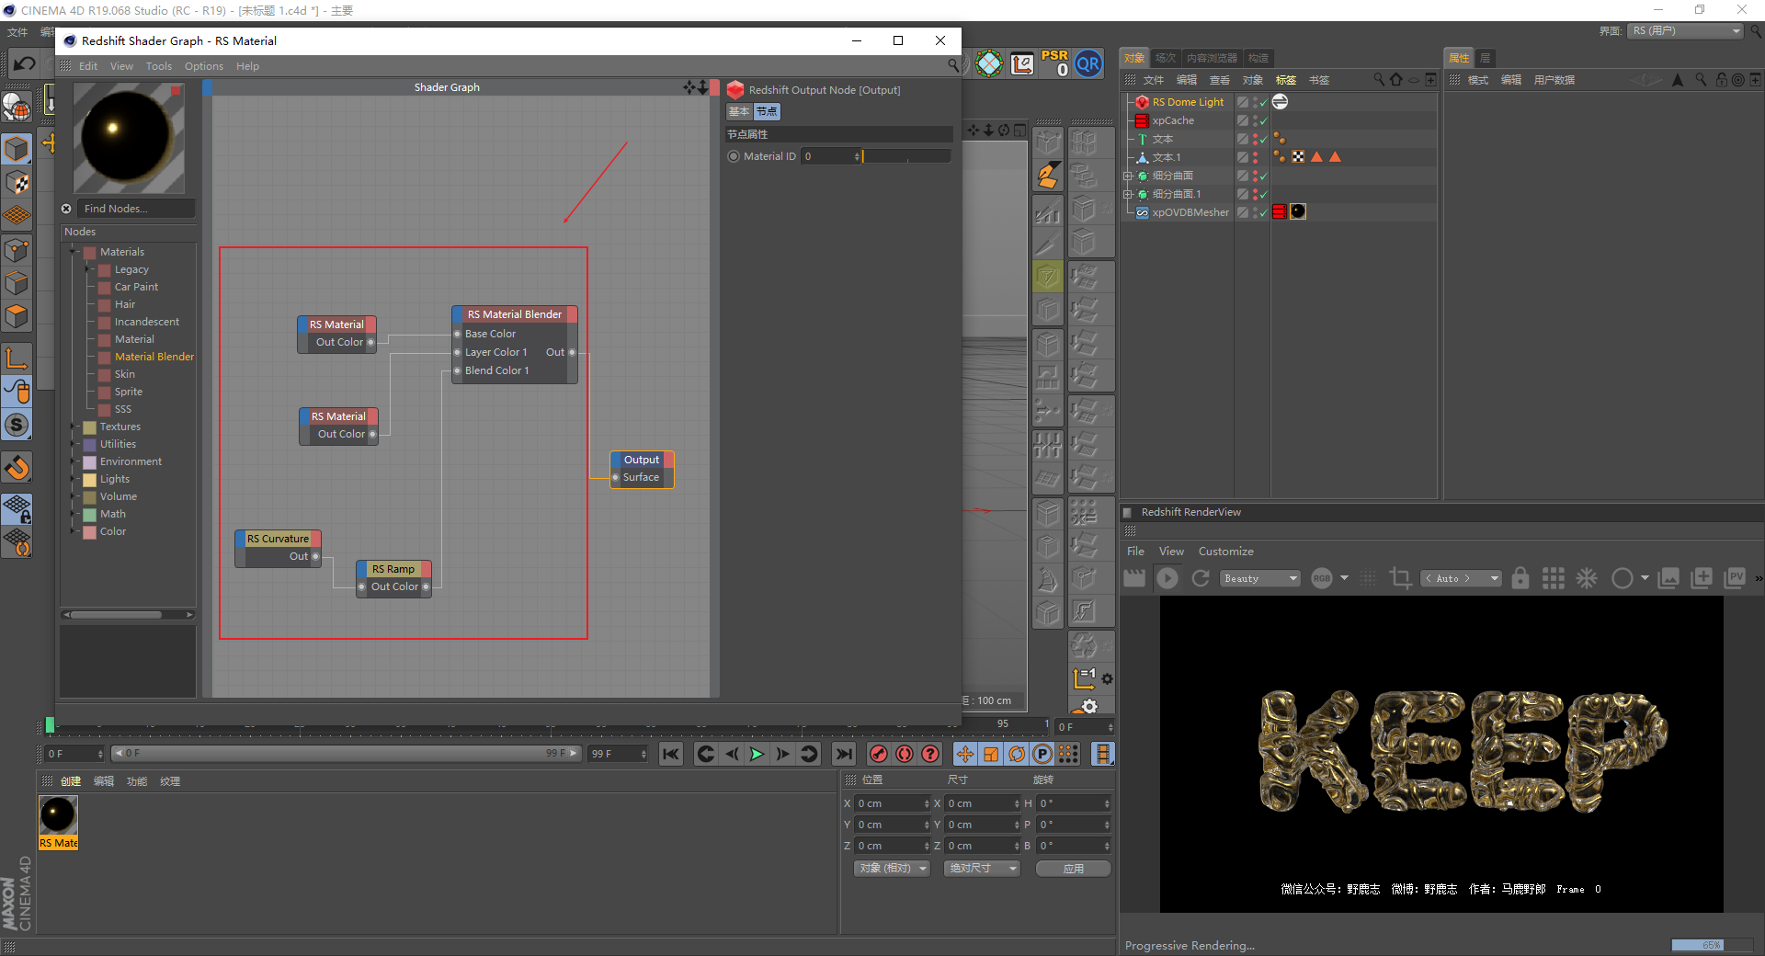
Task: Start IPR with the RenderView play icon
Action: [1167, 578]
